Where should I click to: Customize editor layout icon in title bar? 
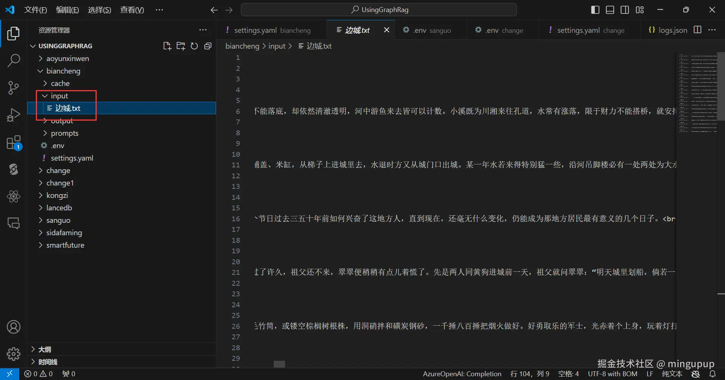[x=640, y=10]
